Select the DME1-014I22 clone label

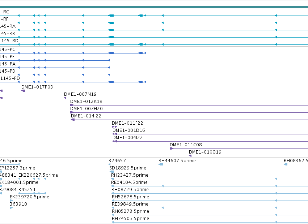(x=86, y=116)
